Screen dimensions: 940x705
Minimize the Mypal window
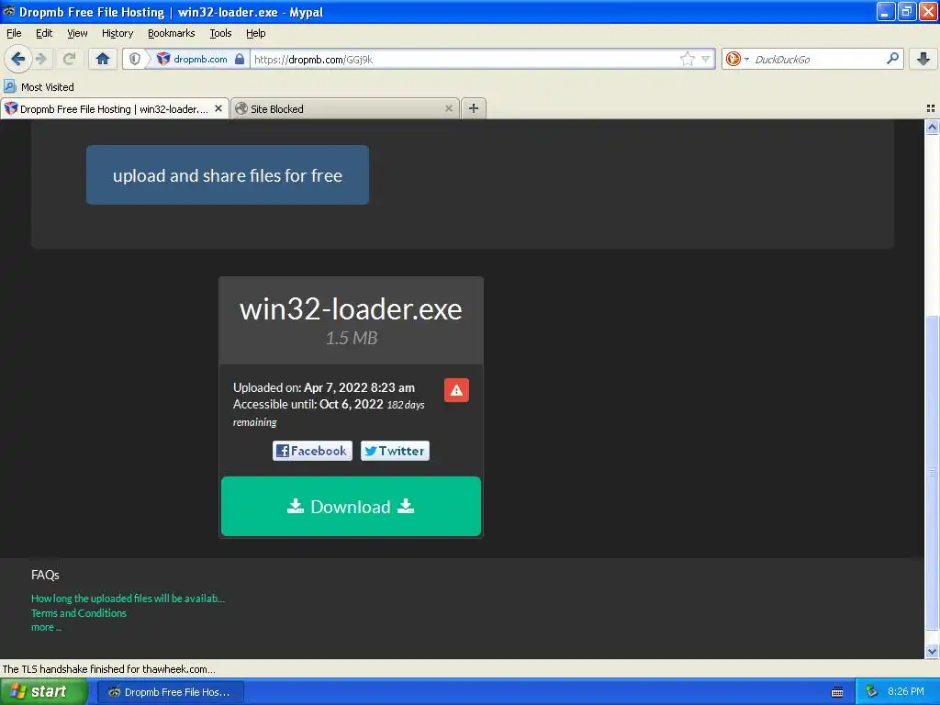tap(886, 11)
